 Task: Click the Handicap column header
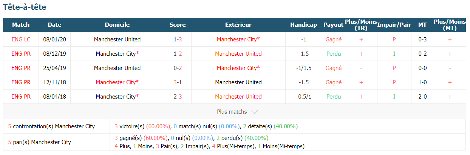click(303, 25)
